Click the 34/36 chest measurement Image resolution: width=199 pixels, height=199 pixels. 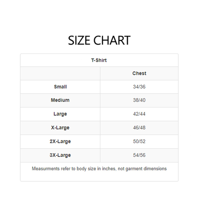click(x=139, y=87)
